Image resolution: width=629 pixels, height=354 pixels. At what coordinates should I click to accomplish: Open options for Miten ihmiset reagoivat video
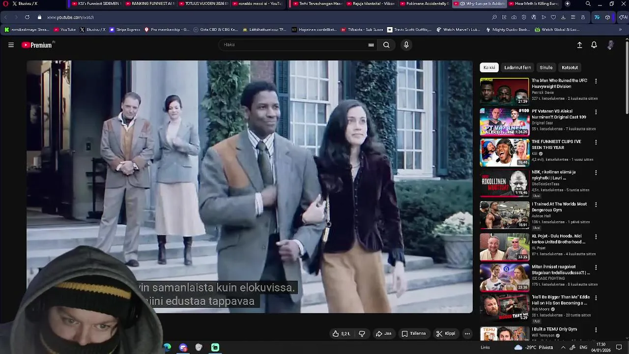(596, 267)
